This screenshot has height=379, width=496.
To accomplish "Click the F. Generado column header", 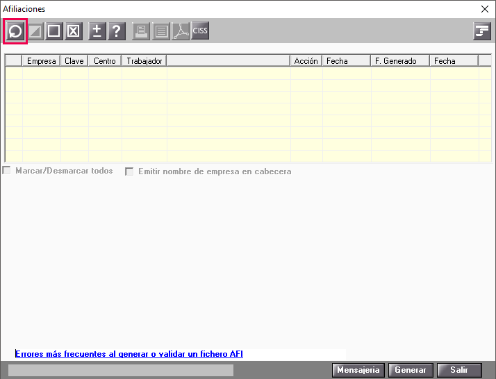I will 400,60.
